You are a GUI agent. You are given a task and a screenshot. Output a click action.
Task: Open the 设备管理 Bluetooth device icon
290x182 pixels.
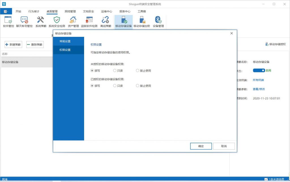(158, 20)
